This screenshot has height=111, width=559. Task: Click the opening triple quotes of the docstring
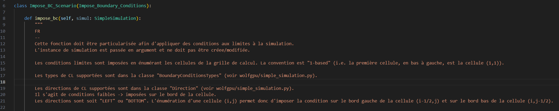tap(39, 25)
